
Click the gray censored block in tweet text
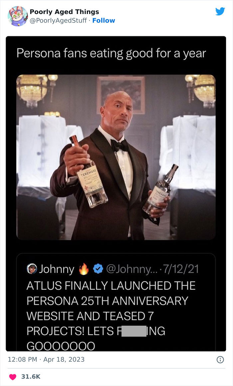(x=134, y=331)
